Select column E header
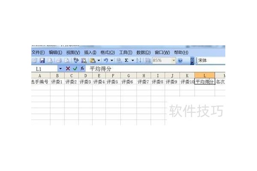The width and height of the screenshot is (257, 171). coord(99,76)
